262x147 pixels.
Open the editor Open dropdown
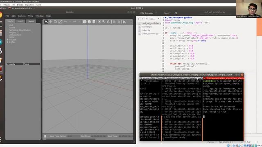pyautogui.click(x=167, y=13)
